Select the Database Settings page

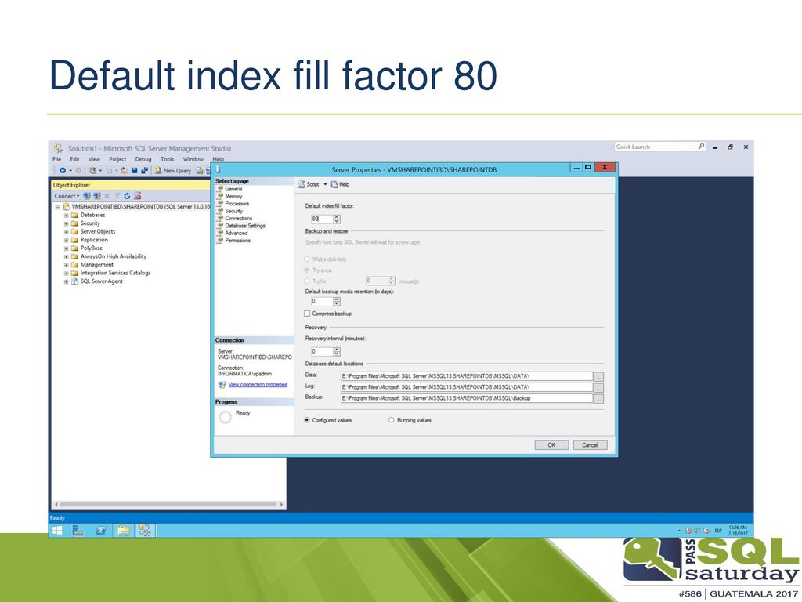245,226
